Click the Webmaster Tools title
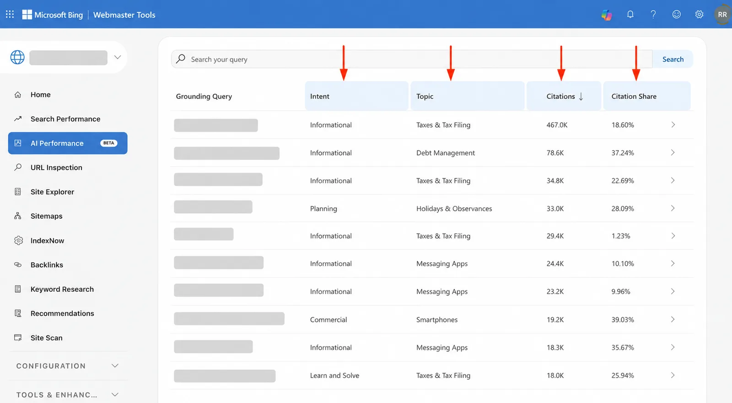 click(124, 15)
